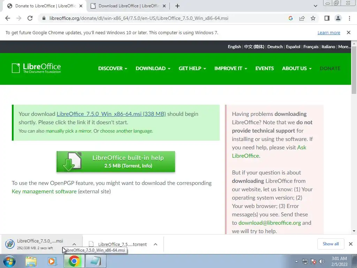Toggle the Chrome side panel

point(327,18)
